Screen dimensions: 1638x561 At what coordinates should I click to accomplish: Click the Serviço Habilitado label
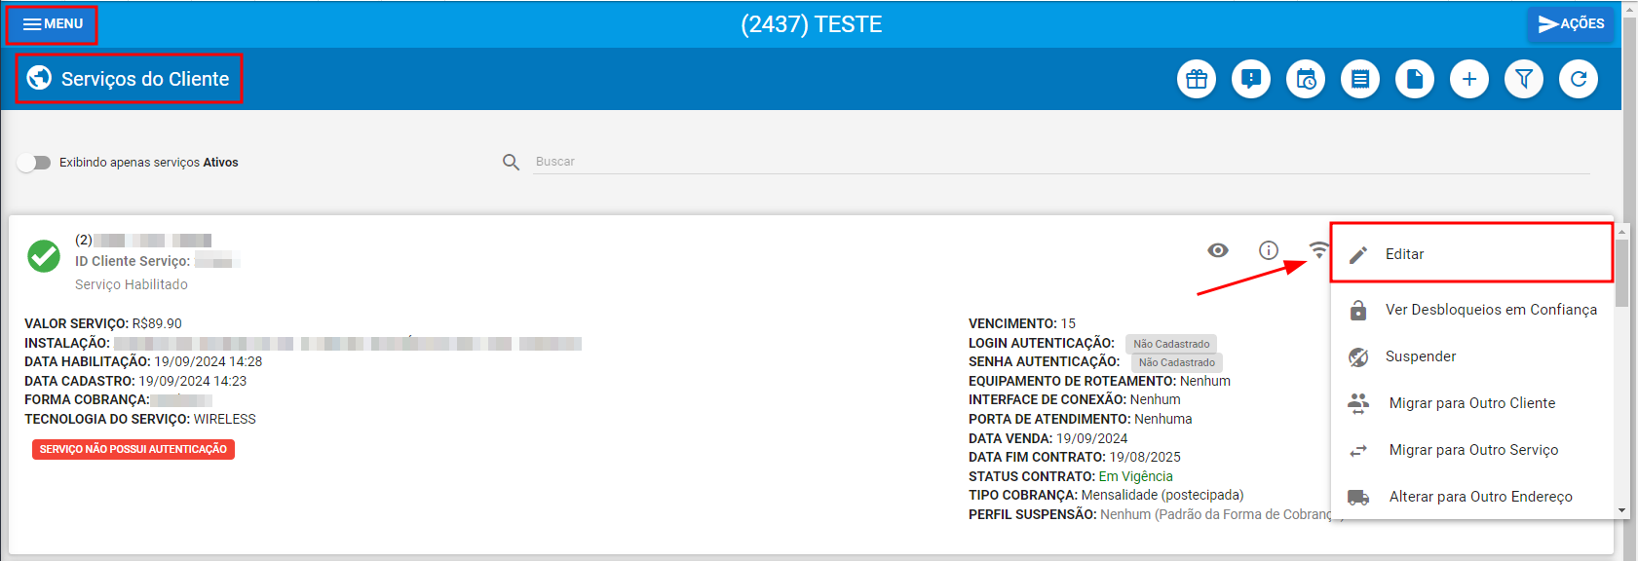click(132, 284)
